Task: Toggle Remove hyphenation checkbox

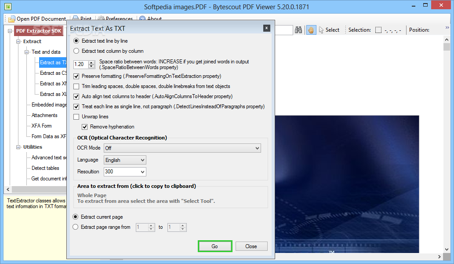Action: [x=85, y=127]
